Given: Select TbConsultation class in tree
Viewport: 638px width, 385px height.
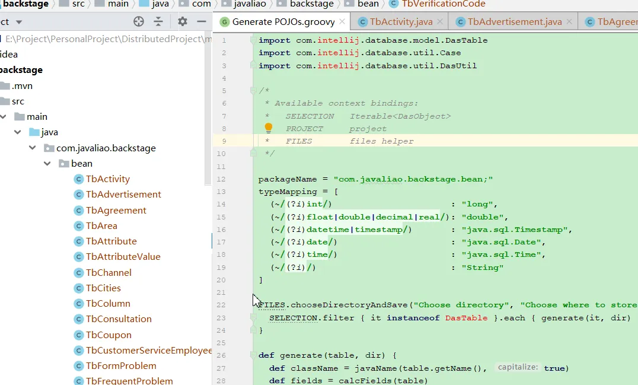Looking at the screenshot, I should [119, 319].
